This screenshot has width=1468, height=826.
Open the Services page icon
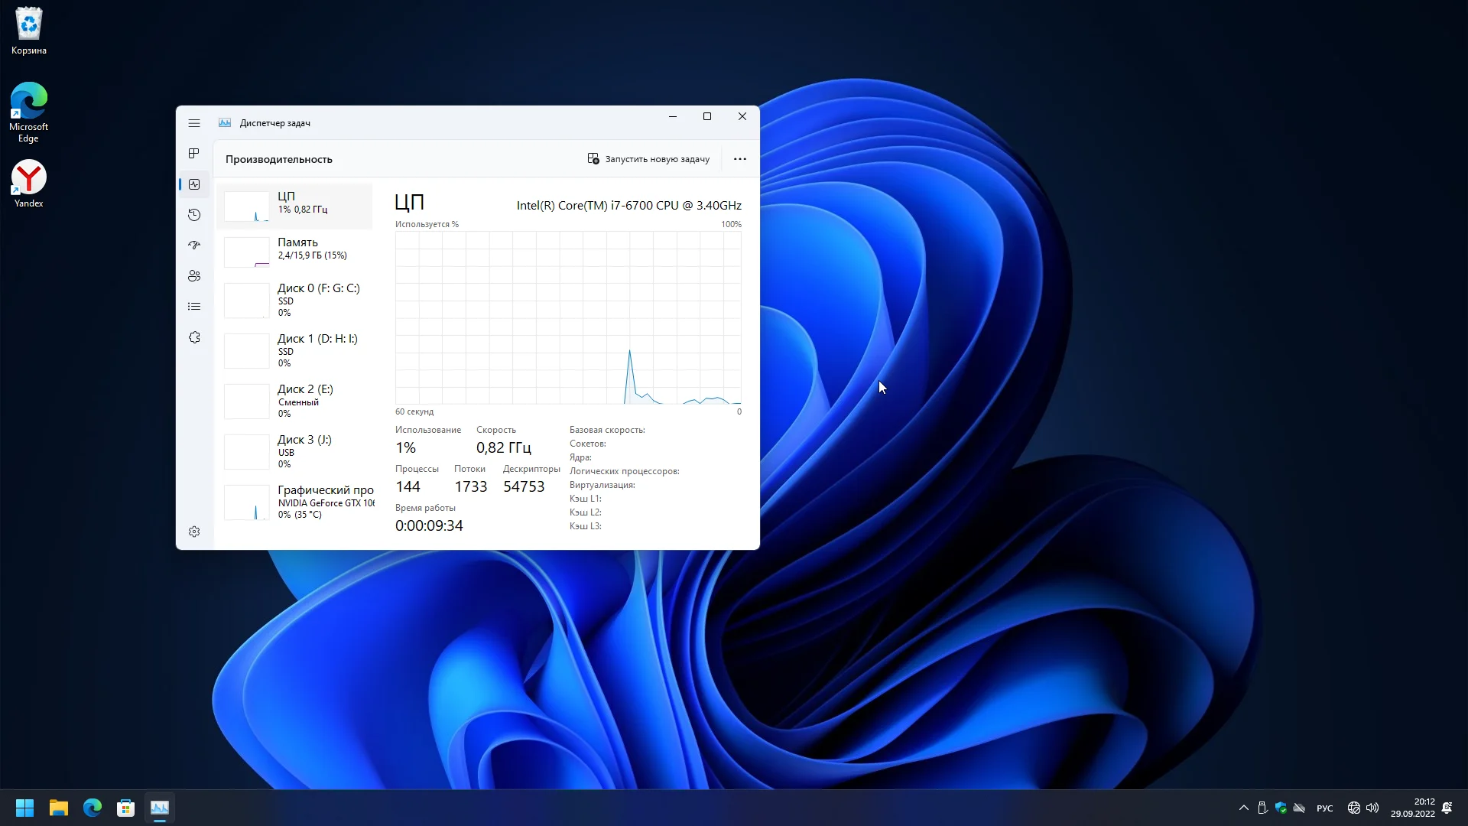(194, 337)
